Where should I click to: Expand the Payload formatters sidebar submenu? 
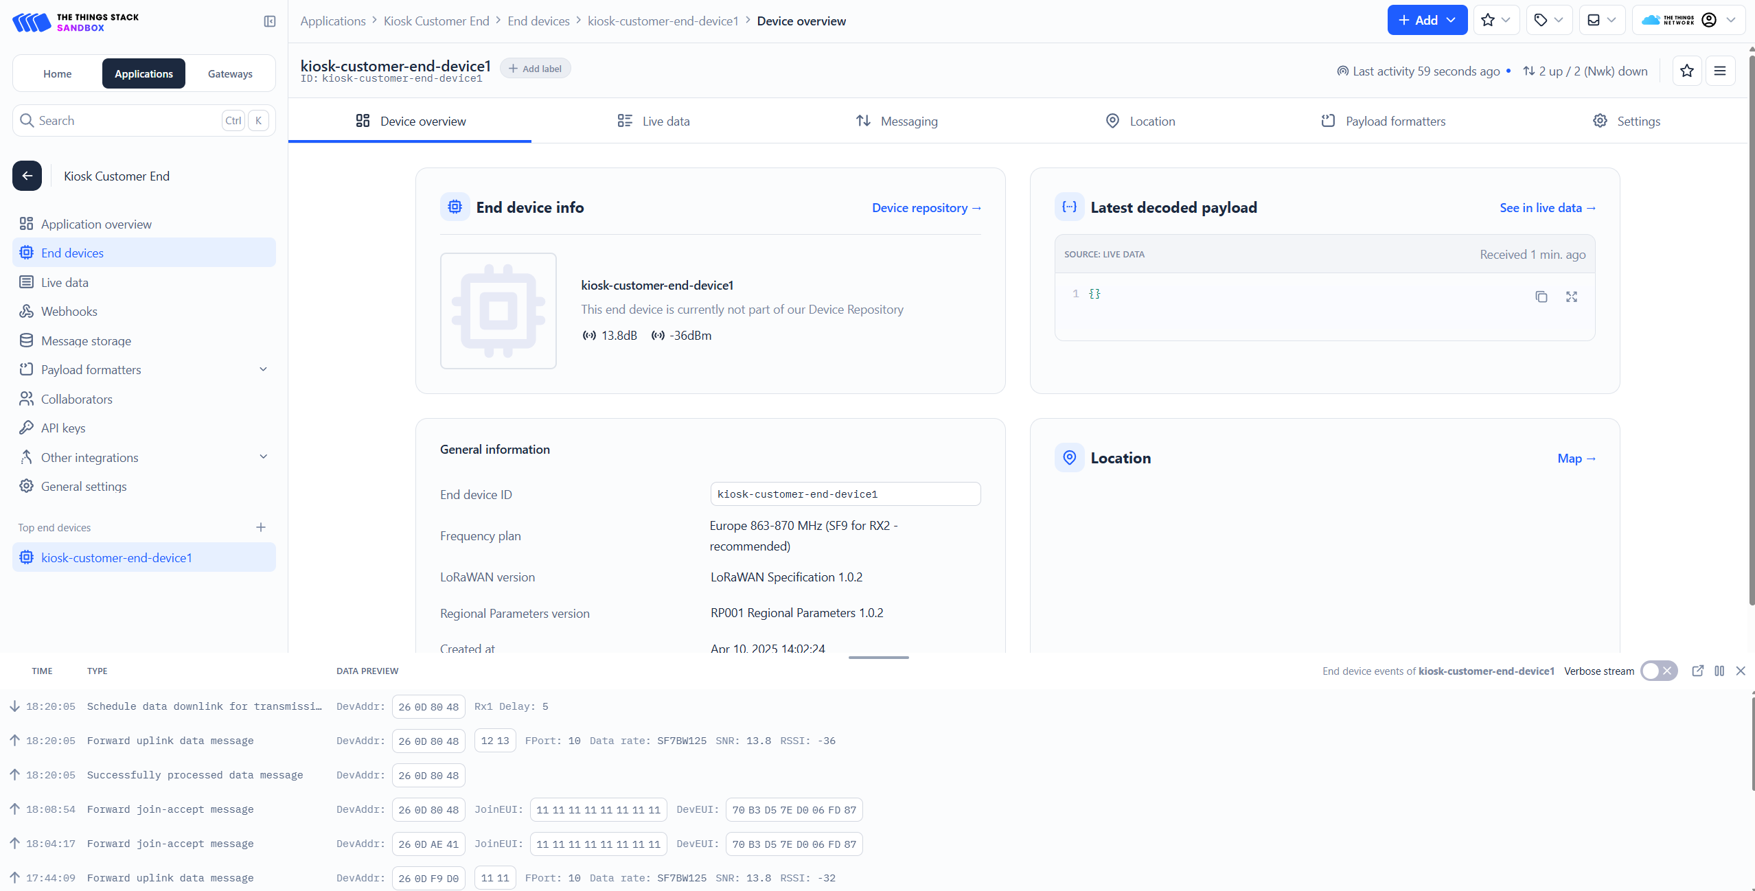263,369
